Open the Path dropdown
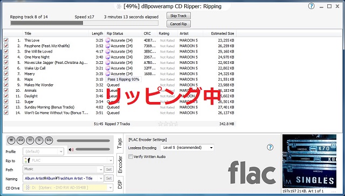345x196 pixels. [101, 170]
